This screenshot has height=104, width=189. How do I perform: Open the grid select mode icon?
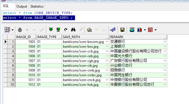click(7, 30)
